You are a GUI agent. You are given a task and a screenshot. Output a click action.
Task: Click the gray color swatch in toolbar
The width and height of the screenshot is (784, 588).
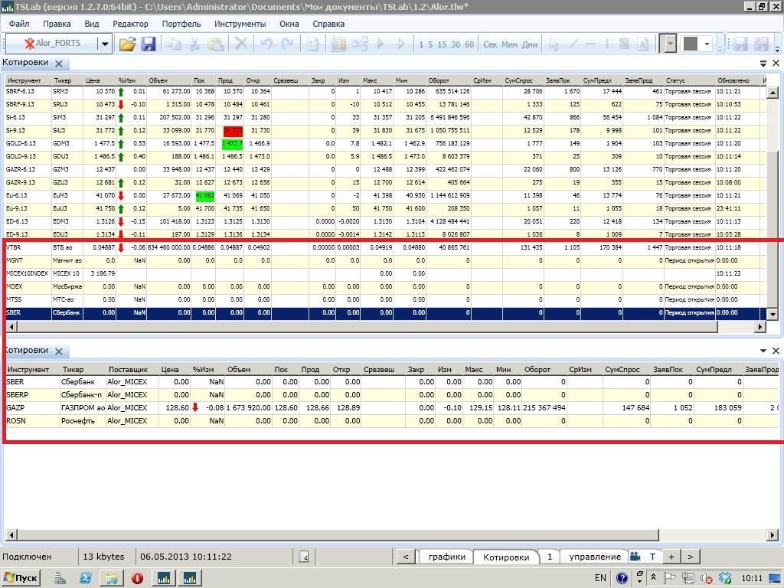coord(691,44)
